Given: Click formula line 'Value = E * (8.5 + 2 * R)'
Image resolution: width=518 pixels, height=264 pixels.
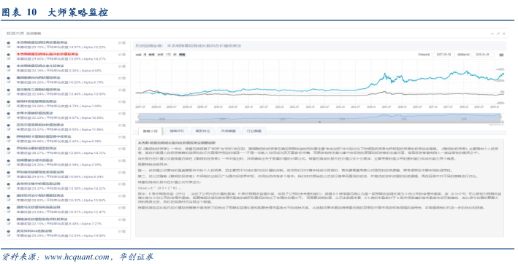Looking at the screenshot, I should 159,188.
